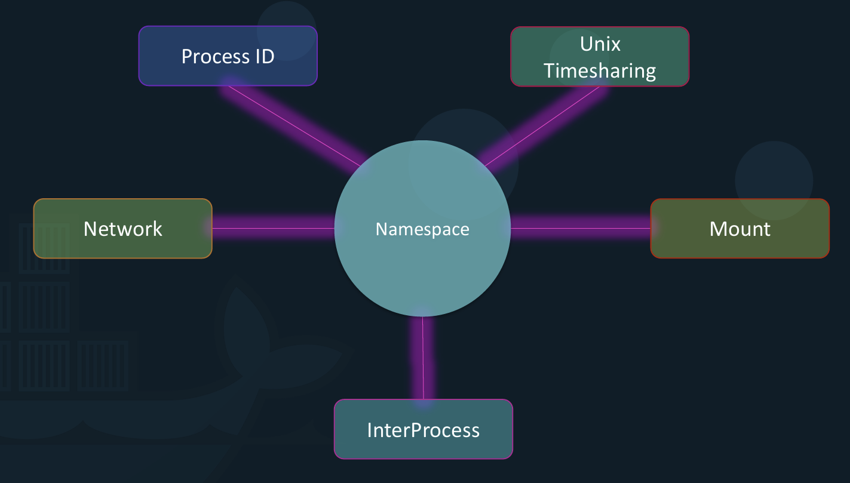Screen dimensions: 850x483
Task: Select the line joining Network and Namespace
Action: click(273, 229)
